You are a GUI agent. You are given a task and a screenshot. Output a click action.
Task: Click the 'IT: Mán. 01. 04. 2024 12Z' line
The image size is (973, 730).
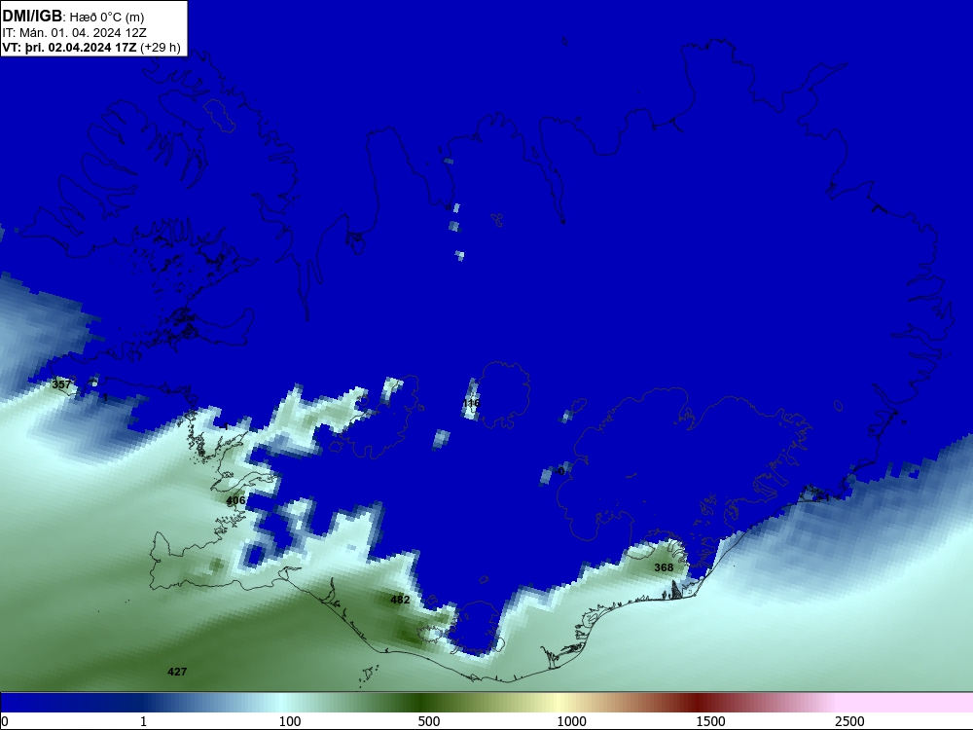[75, 33]
